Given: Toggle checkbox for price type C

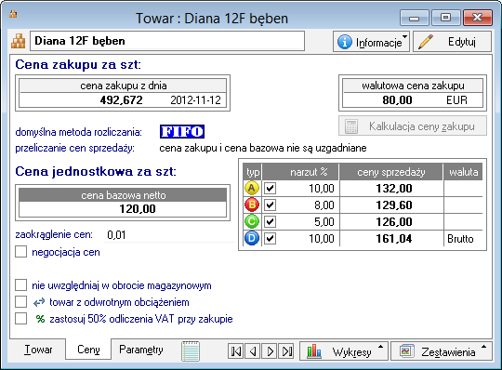Looking at the screenshot, I should [270, 221].
